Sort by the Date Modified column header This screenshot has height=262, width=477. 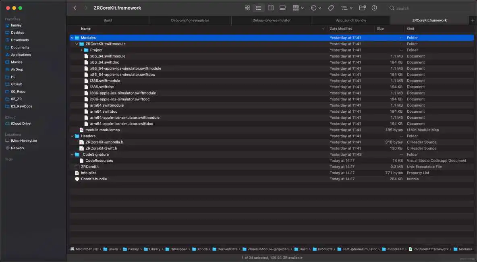click(341, 29)
